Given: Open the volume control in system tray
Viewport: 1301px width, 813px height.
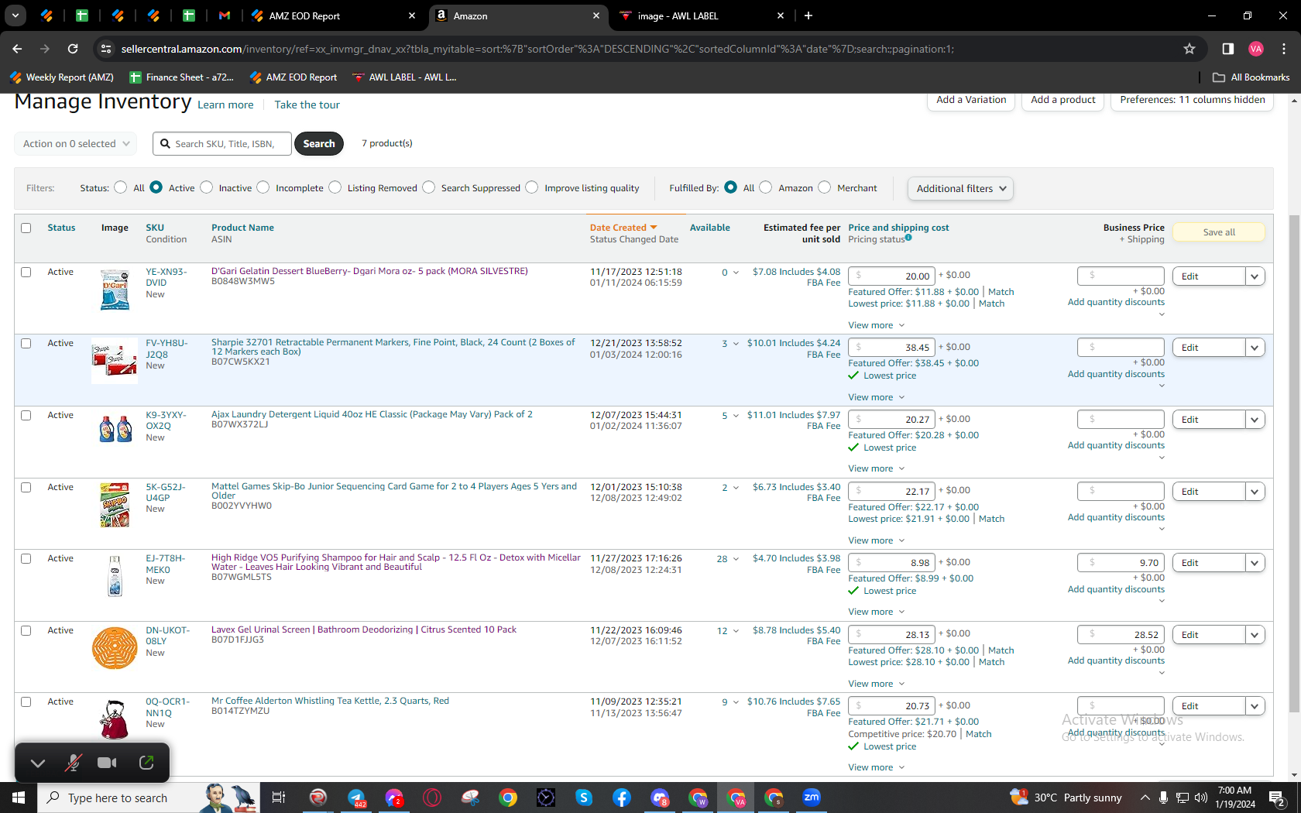Looking at the screenshot, I should [1201, 798].
